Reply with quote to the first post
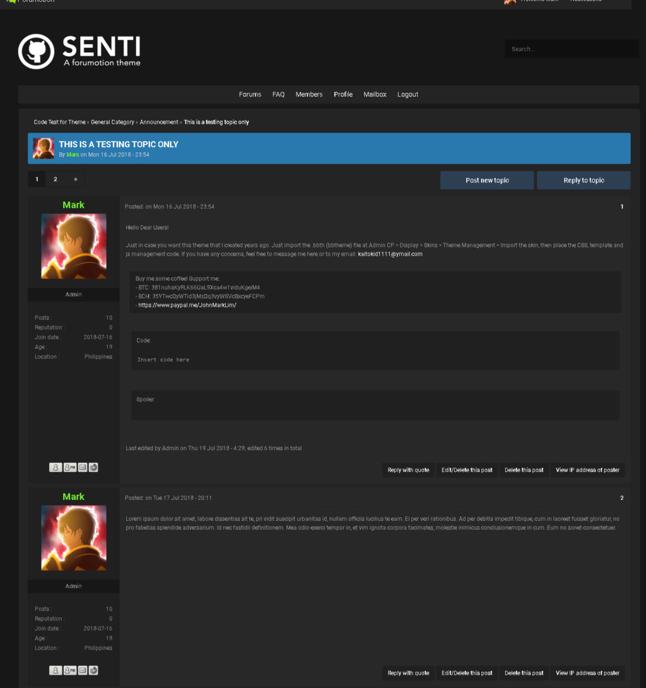The image size is (646, 688). [408, 470]
